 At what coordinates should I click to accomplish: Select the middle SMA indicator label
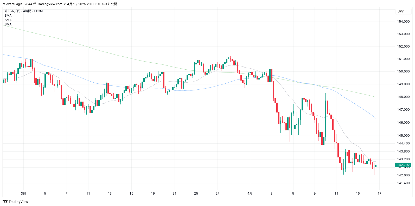(8, 20)
